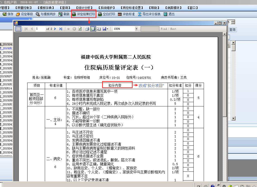Select the 20150507 list entry
Viewport: 257px width, 187px height.
pyautogui.click(x=6, y=76)
